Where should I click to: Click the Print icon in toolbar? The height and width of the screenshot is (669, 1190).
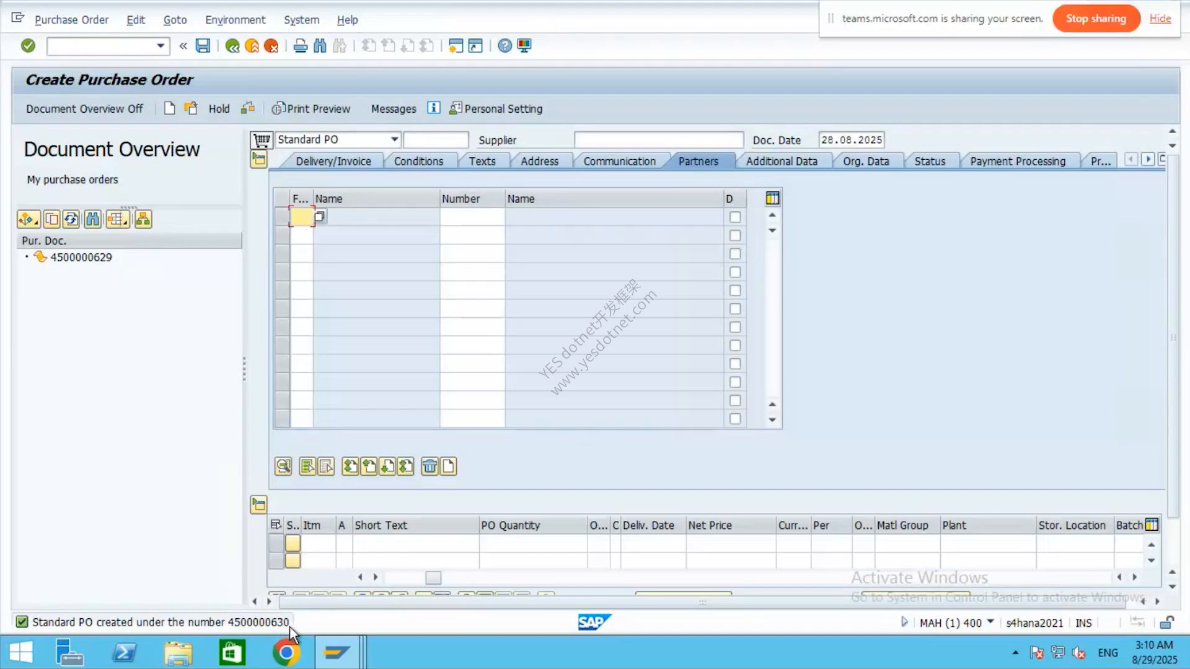(x=301, y=46)
